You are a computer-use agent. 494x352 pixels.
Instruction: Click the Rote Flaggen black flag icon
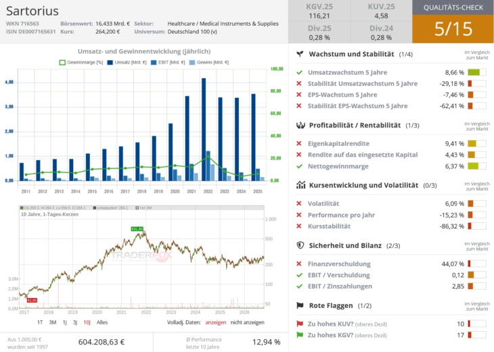click(300, 305)
